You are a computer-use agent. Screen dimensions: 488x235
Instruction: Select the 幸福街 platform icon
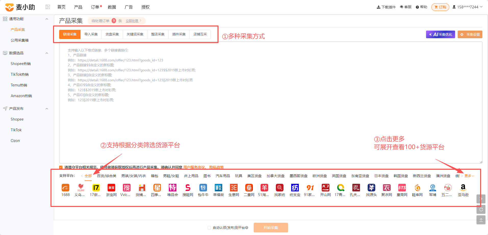coord(219,188)
